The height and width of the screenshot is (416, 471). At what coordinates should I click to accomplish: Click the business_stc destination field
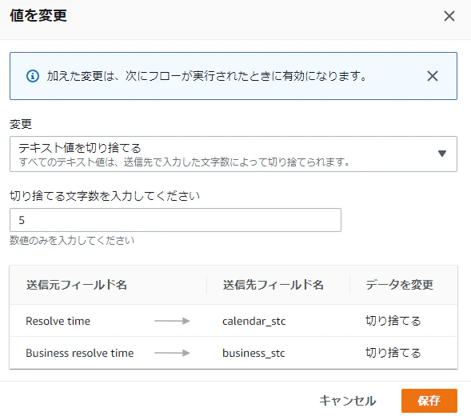253,353
